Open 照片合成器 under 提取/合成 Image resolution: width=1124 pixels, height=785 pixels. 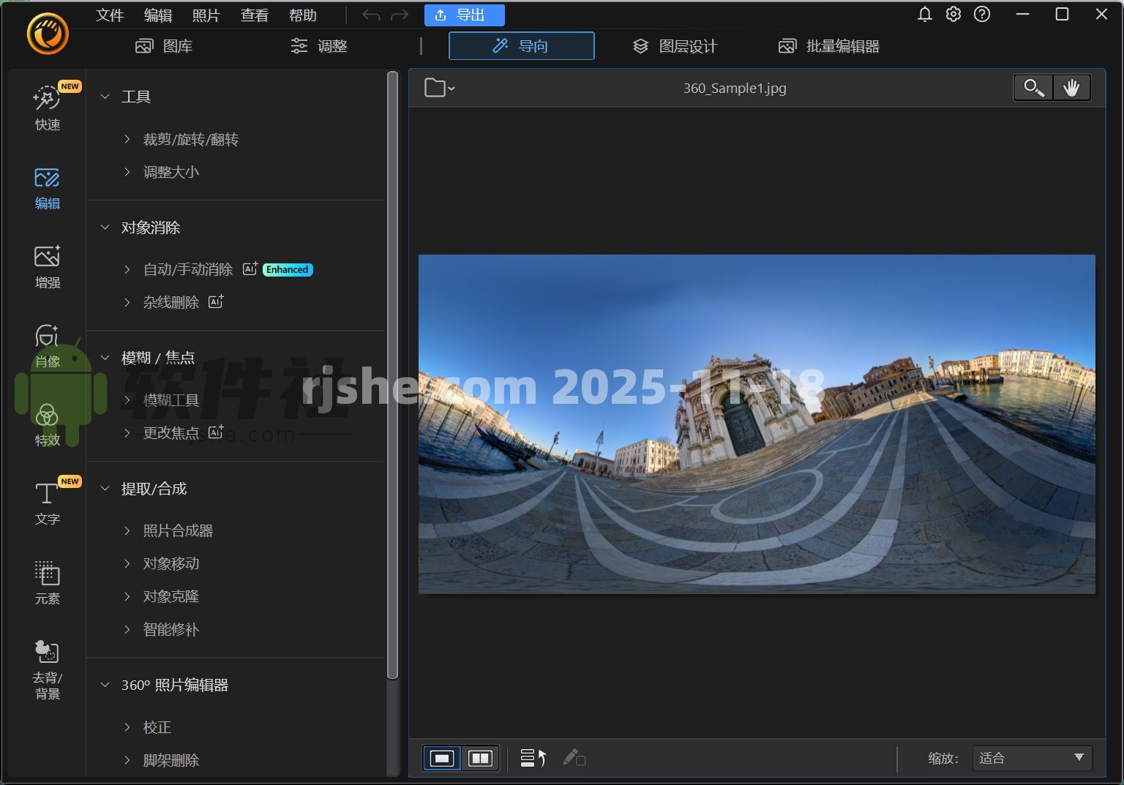click(178, 530)
